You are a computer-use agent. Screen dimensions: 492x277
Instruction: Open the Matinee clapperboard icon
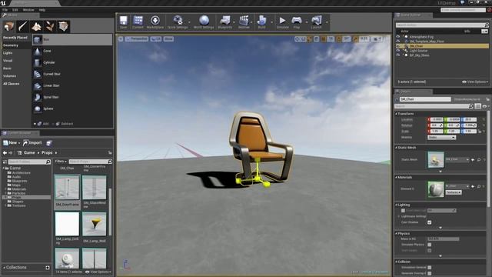point(244,22)
